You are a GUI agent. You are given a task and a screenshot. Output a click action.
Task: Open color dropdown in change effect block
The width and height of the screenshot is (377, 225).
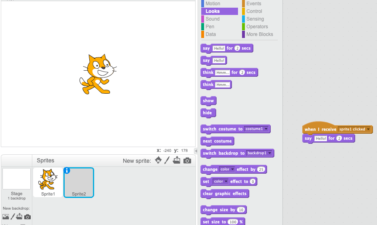pos(227,169)
